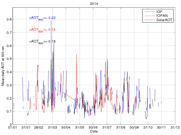Screen dimensions: 181x135
Task: Click the red peak just above 0.5
Action: click(x=76, y=55)
